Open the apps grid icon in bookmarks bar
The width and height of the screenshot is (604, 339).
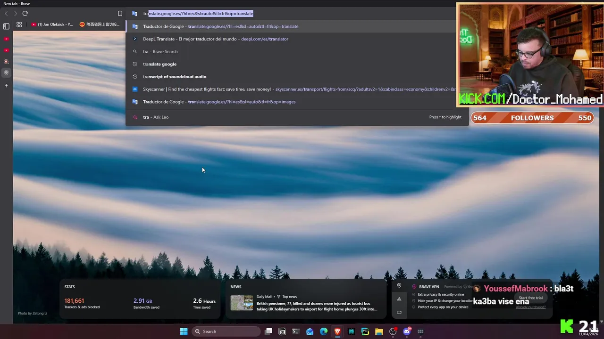[x=19, y=24]
